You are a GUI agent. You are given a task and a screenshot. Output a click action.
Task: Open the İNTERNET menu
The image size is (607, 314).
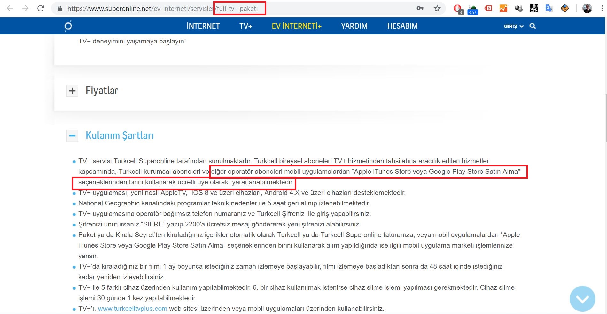click(x=203, y=26)
